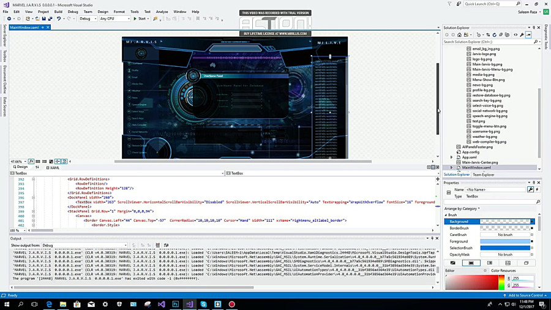Click the wrench Properties icon in Solution Explorer
This screenshot has width=551, height=310.
click(522, 35)
